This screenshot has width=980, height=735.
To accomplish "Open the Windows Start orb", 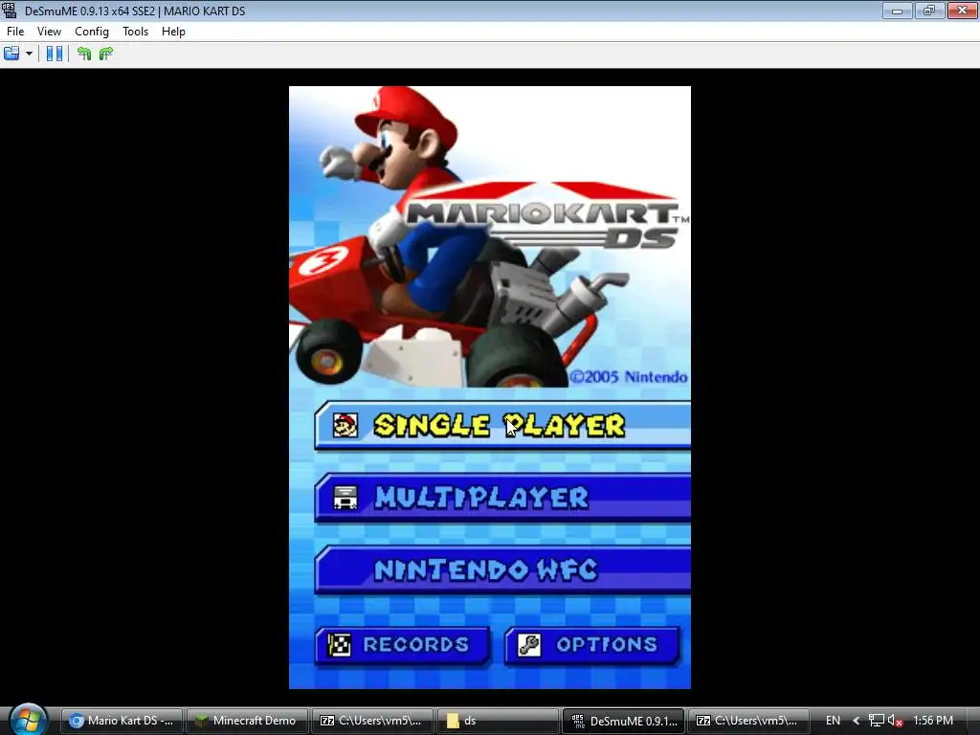I will coord(28,719).
